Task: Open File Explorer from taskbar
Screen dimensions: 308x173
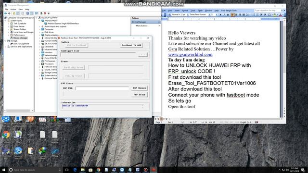Action: (x=83, y=170)
